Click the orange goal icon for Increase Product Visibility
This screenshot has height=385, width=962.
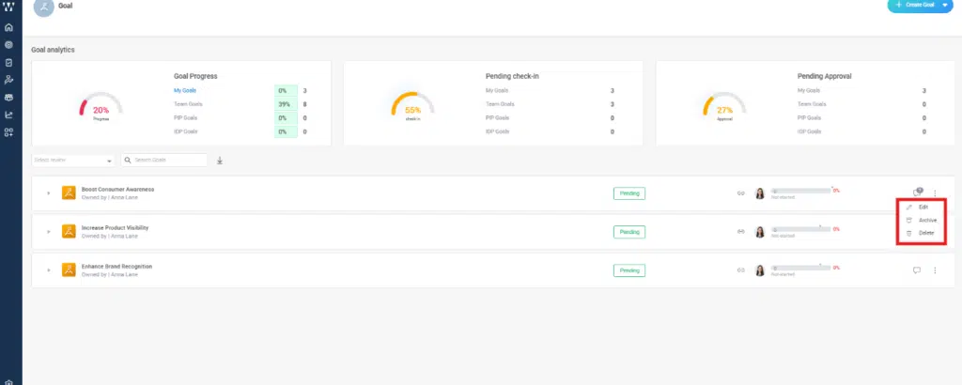click(x=69, y=231)
